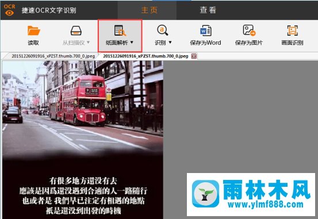Click the 画面识别 label

click(x=292, y=43)
